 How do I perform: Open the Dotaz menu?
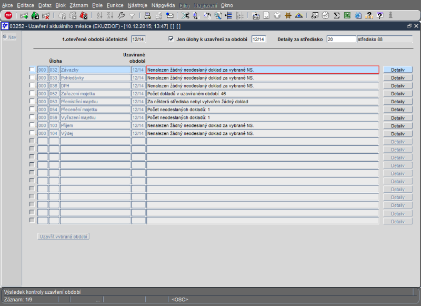(45, 5)
